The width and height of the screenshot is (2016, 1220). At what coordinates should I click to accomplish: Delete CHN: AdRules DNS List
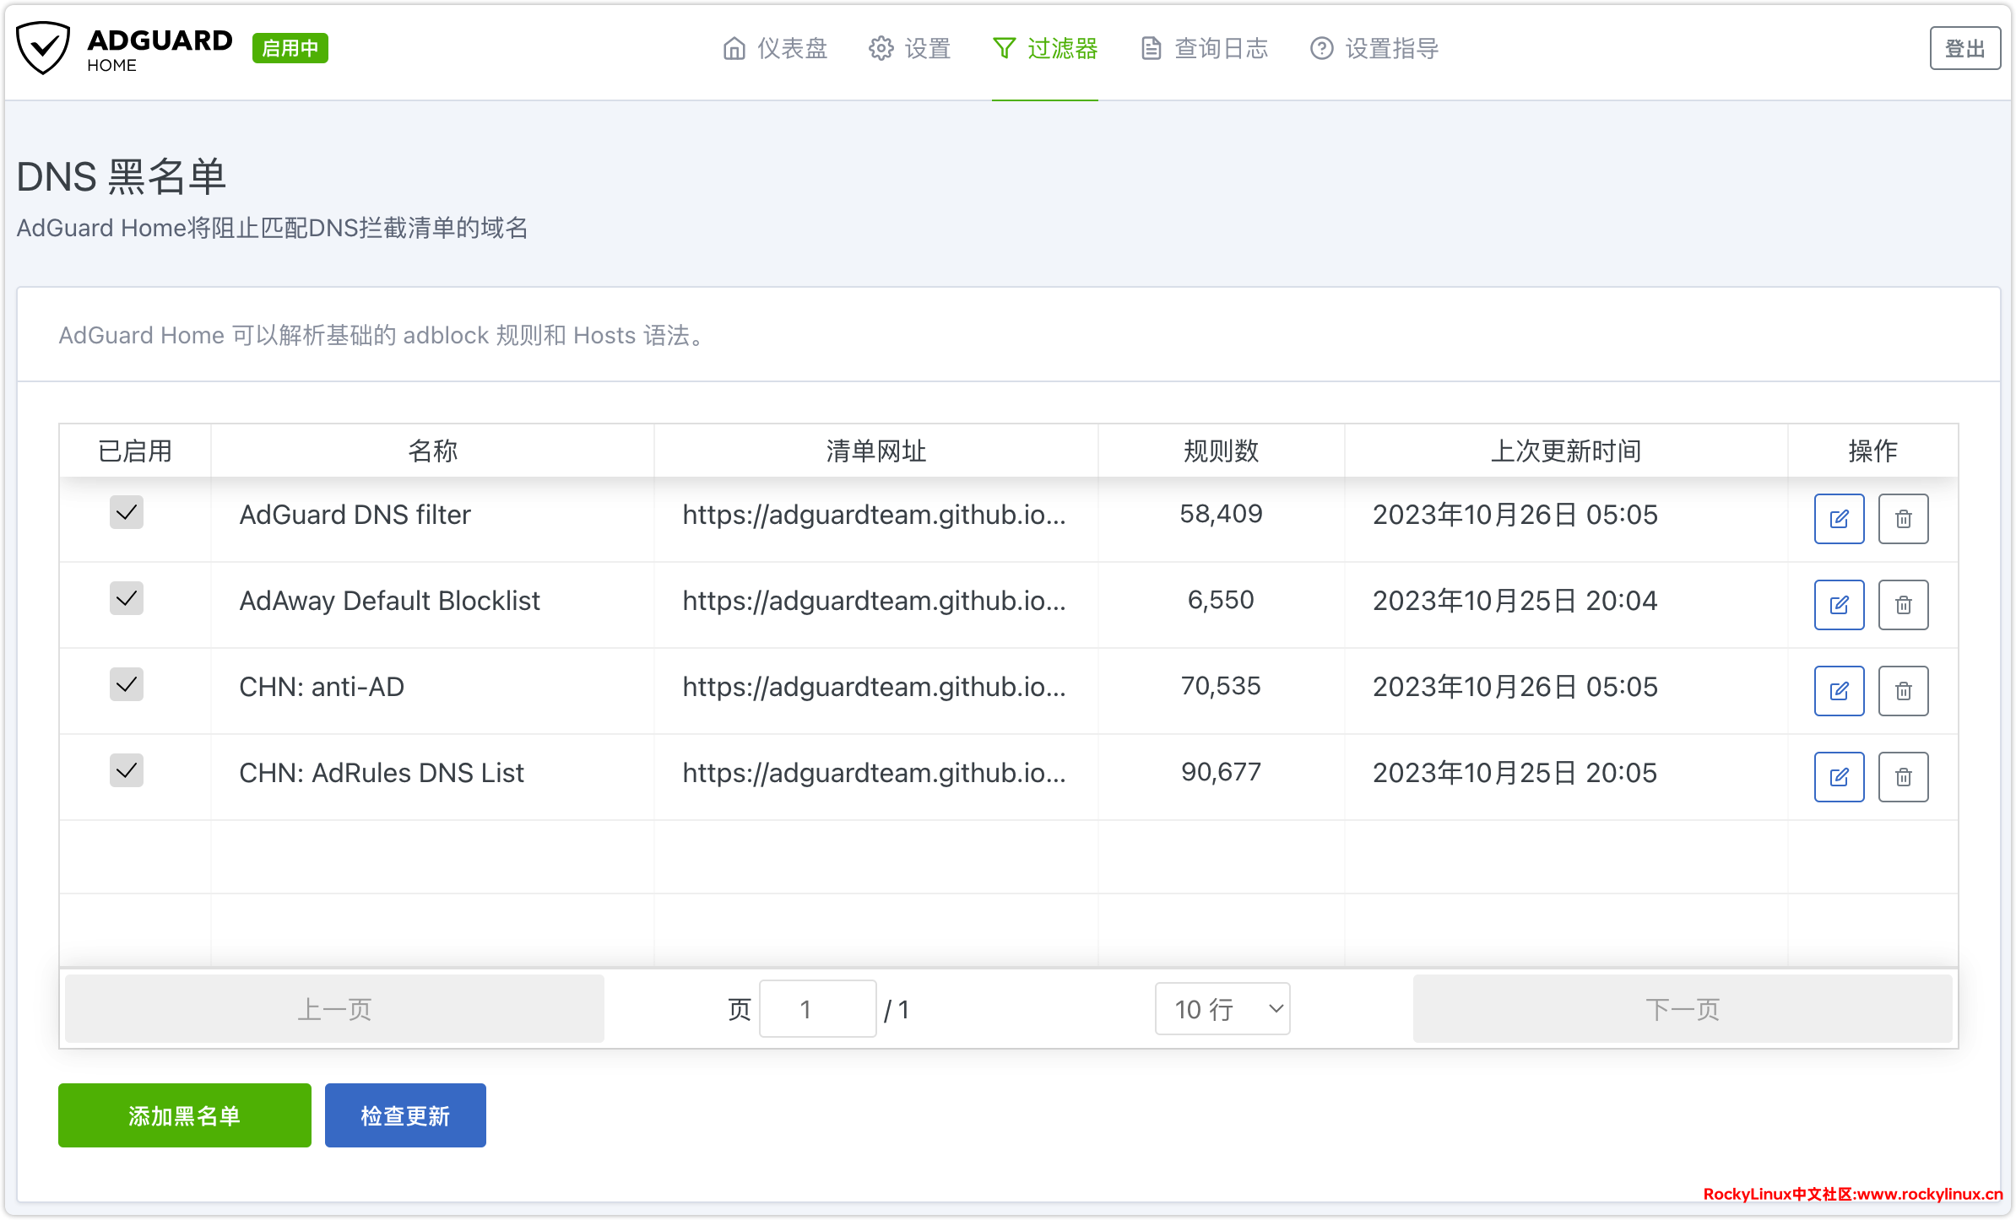pyautogui.click(x=1903, y=777)
